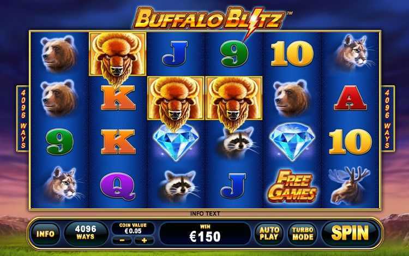This screenshot has height=256, width=409.
Task: Hit the SPIN button
Action: coord(350,233)
